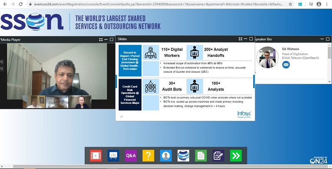The image size is (332, 169).
Task: Click the SSON globe dock icon
Action: [x=183, y=156]
